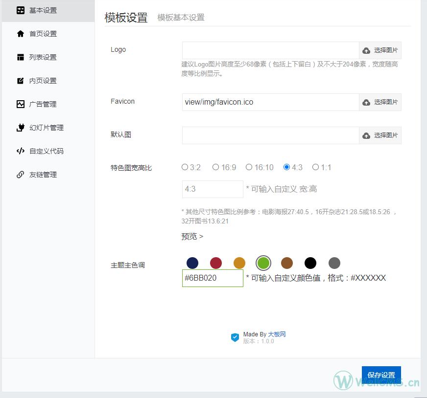Click the 模板基本设置 subtitle text

181,18
